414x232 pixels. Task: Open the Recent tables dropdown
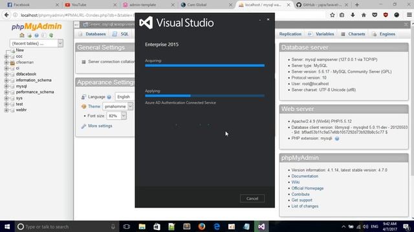coord(36,43)
